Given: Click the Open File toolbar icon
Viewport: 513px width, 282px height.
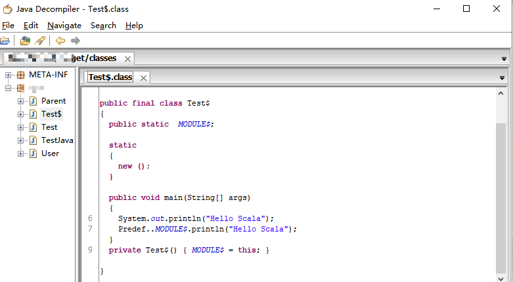Looking at the screenshot, I should click(x=5, y=41).
